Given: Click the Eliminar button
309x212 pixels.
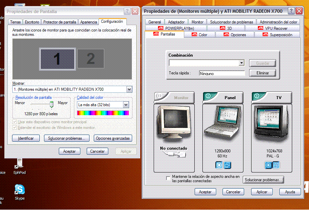Looking at the screenshot, I should 263,73.
